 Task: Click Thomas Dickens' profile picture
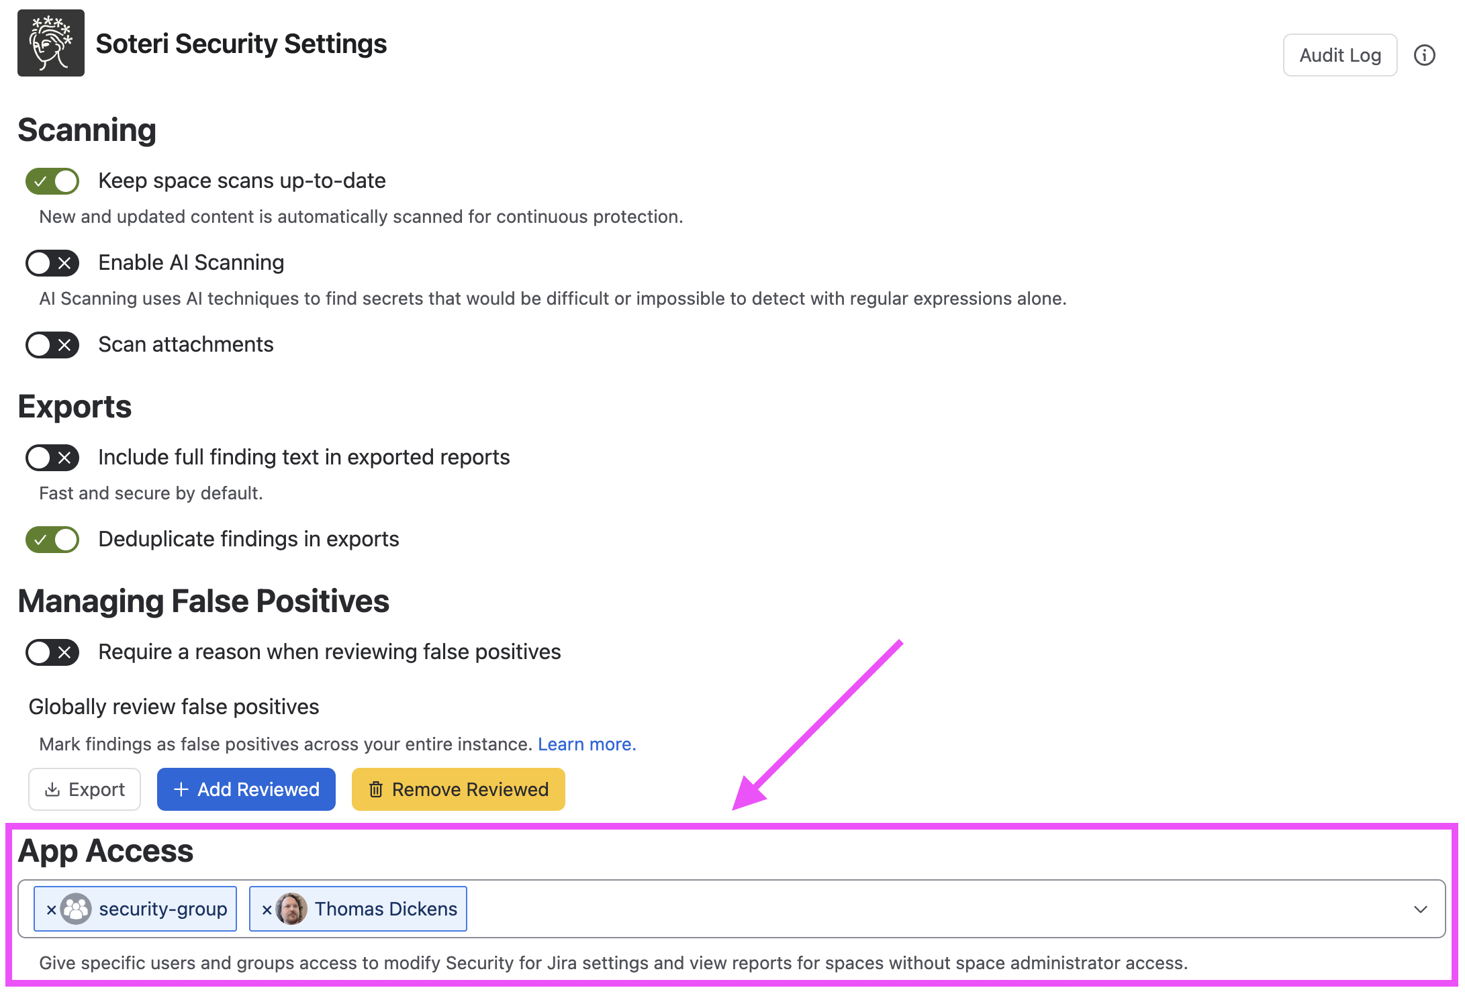(x=291, y=909)
